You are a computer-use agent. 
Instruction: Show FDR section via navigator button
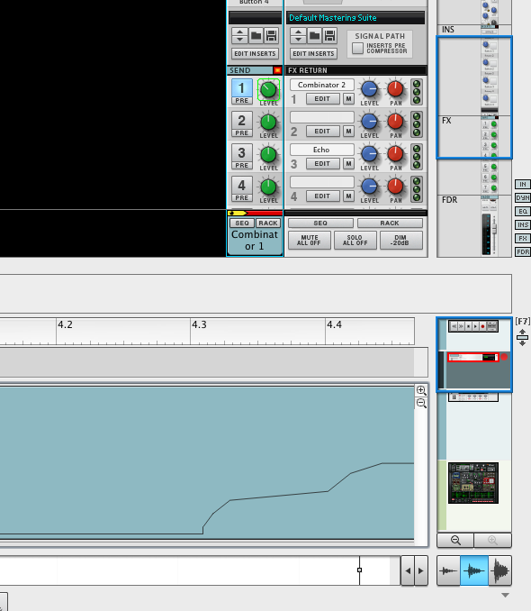tap(522, 252)
